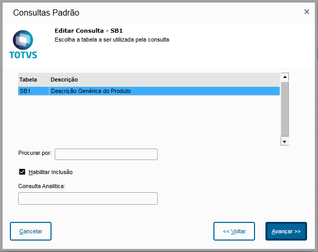Screen dimensions: 318x252
Task: Click the scrollbar down arrow
Action: coord(285,141)
